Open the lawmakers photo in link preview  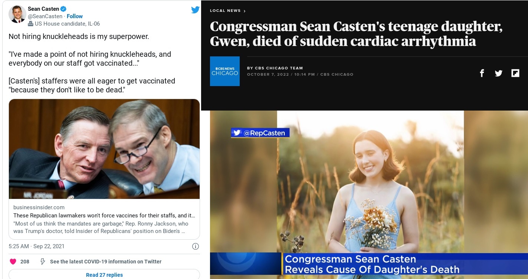104,149
